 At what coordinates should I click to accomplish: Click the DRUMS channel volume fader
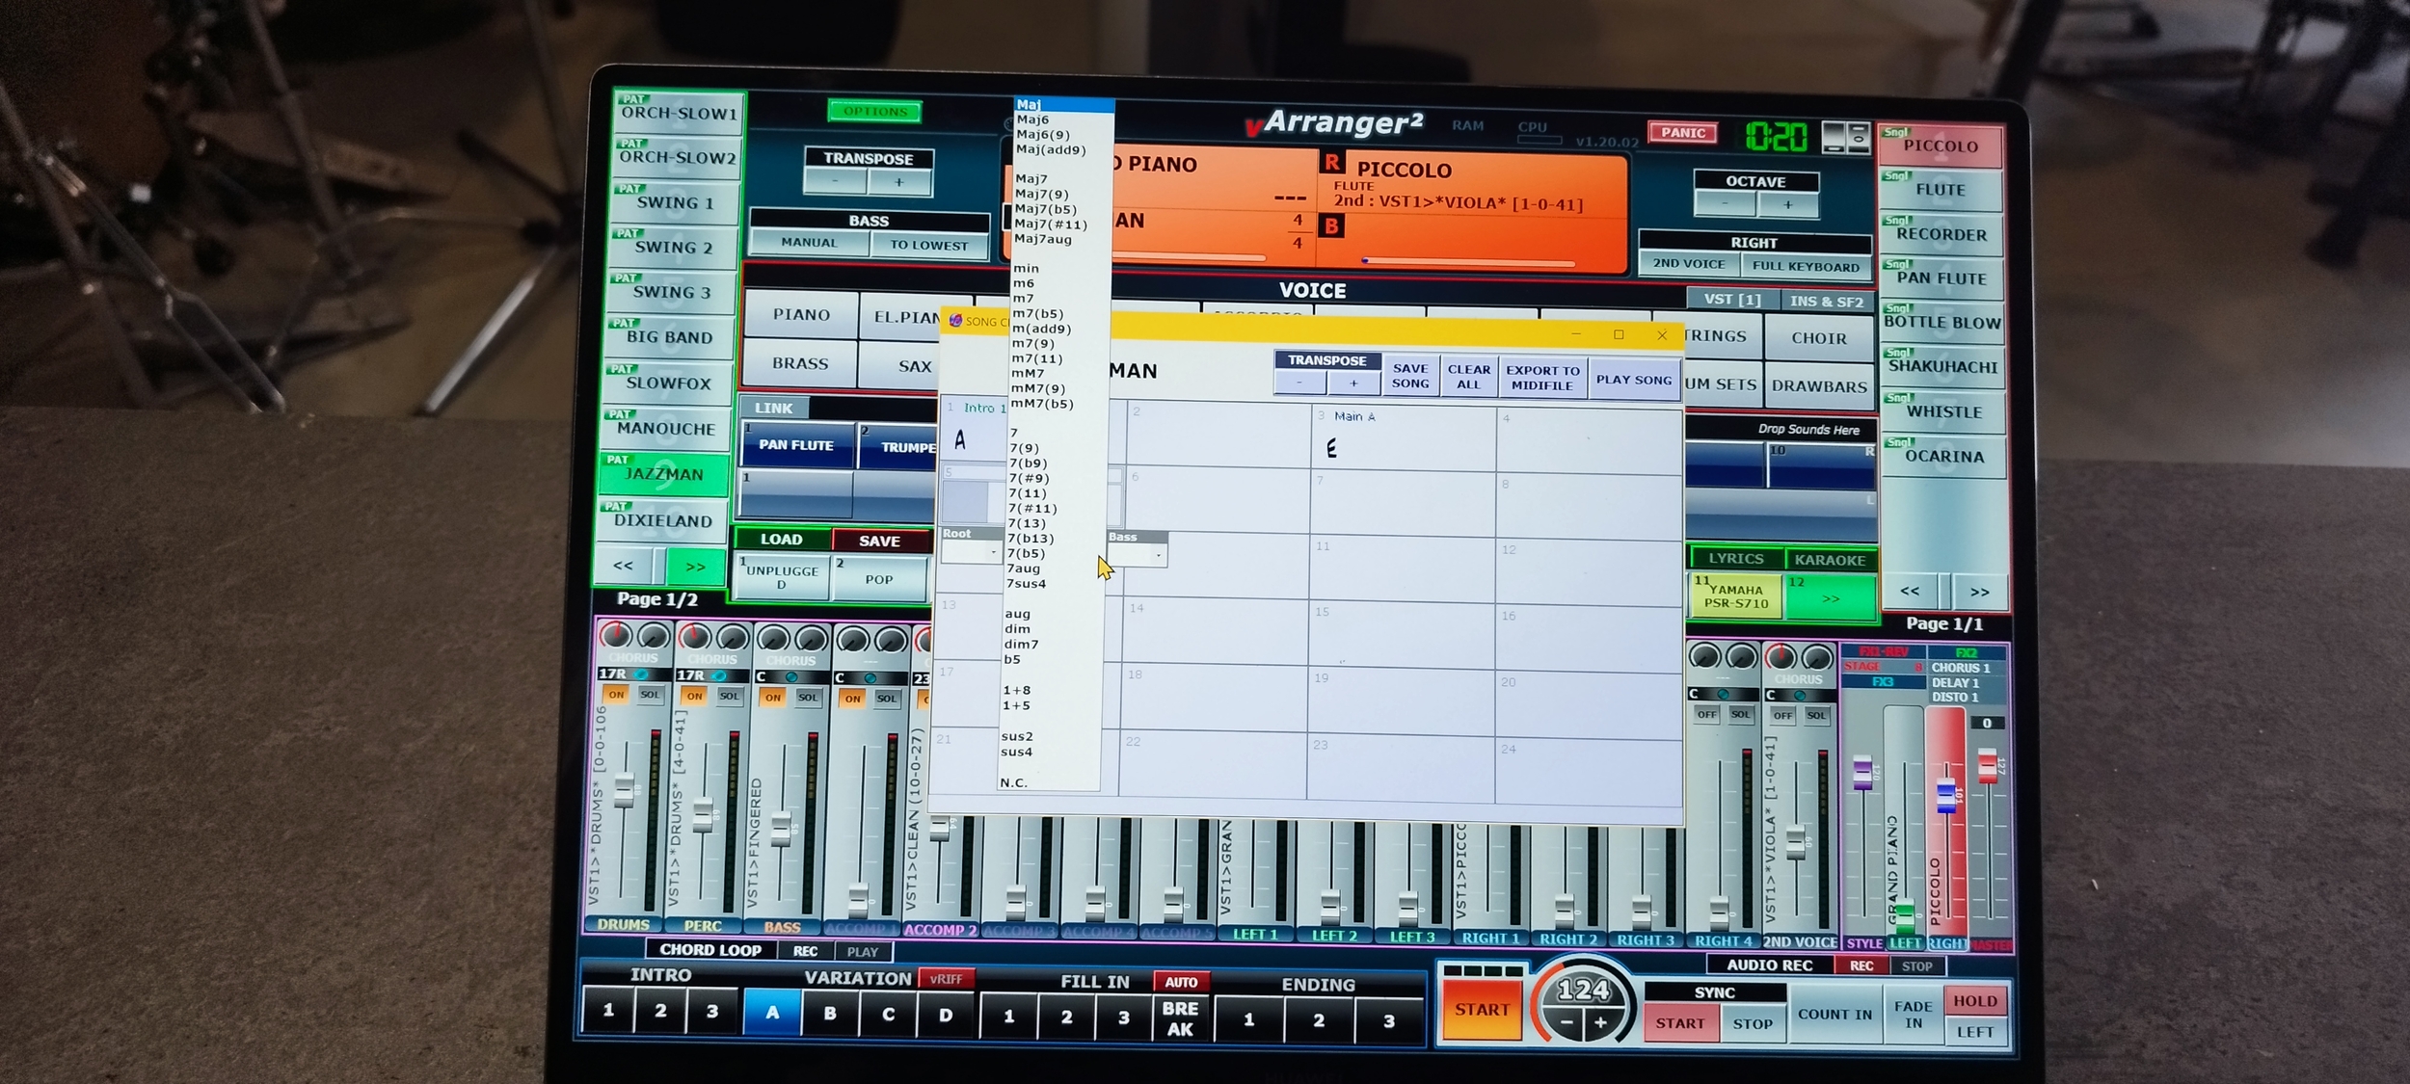coord(624,790)
